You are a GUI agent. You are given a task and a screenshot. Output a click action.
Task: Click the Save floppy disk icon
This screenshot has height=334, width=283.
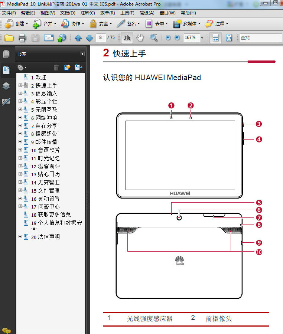35,38
